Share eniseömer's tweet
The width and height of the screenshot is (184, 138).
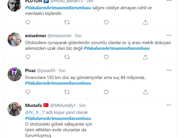pos(145,57)
